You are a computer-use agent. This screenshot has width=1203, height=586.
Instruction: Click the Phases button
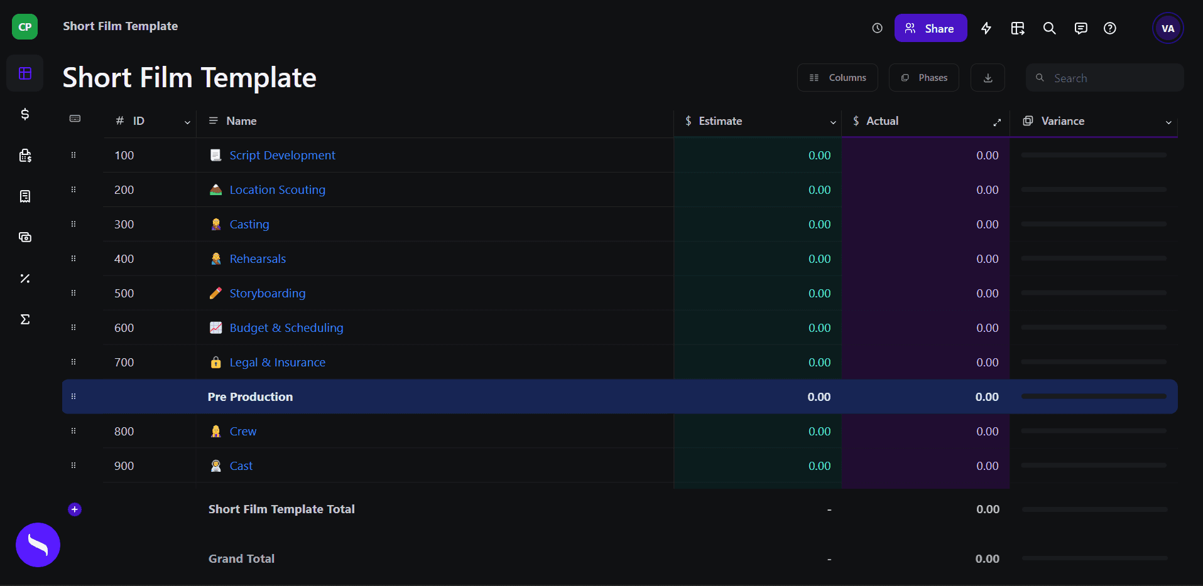click(923, 78)
